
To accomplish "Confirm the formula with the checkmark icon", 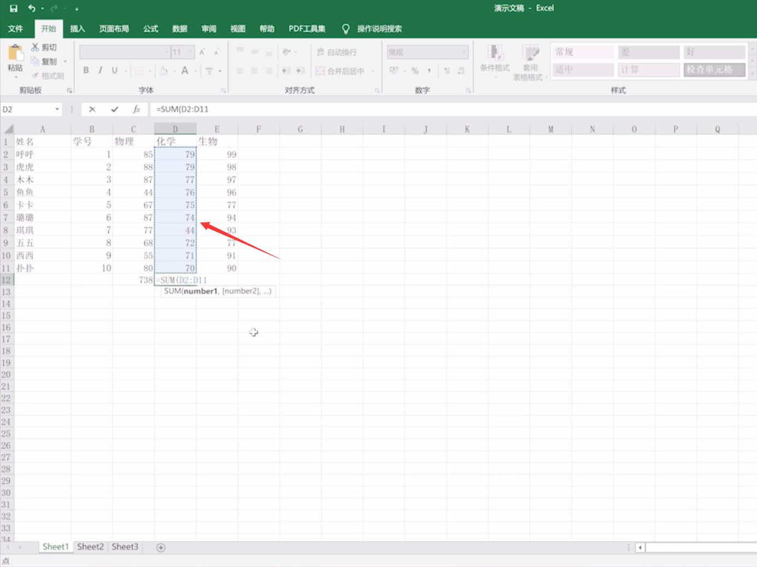I will (114, 109).
